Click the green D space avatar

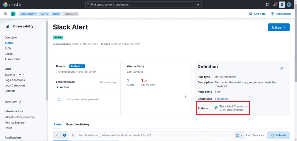click(x=13, y=14)
